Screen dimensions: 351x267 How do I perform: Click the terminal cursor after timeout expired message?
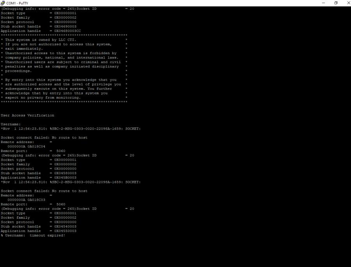point(68,235)
